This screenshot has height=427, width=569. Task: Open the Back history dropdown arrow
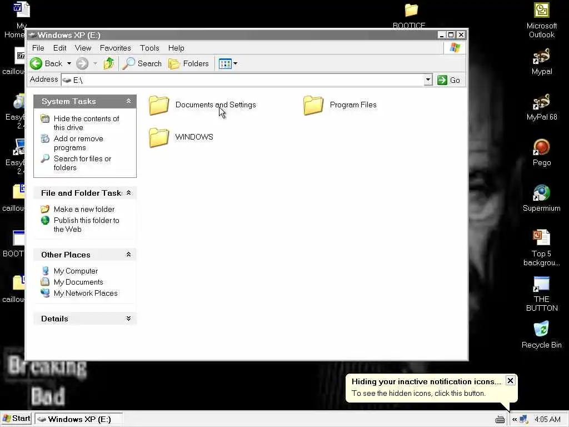point(69,63)
